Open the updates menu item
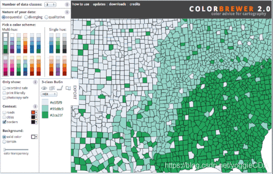The width and height of the screenshot is (273, 174). click(99, 4)
